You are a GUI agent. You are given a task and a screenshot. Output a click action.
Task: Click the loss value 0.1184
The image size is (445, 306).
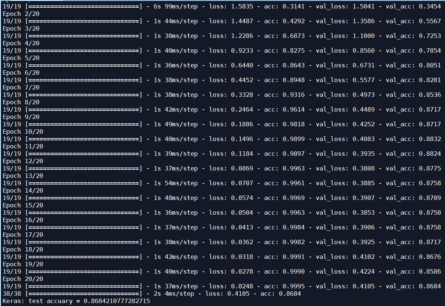[x=242, y=154]
